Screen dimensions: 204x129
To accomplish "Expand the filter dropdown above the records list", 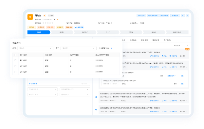I will click(181, 46).
